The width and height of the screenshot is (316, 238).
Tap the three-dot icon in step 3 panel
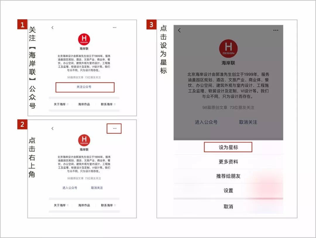(x=276, y=30)
